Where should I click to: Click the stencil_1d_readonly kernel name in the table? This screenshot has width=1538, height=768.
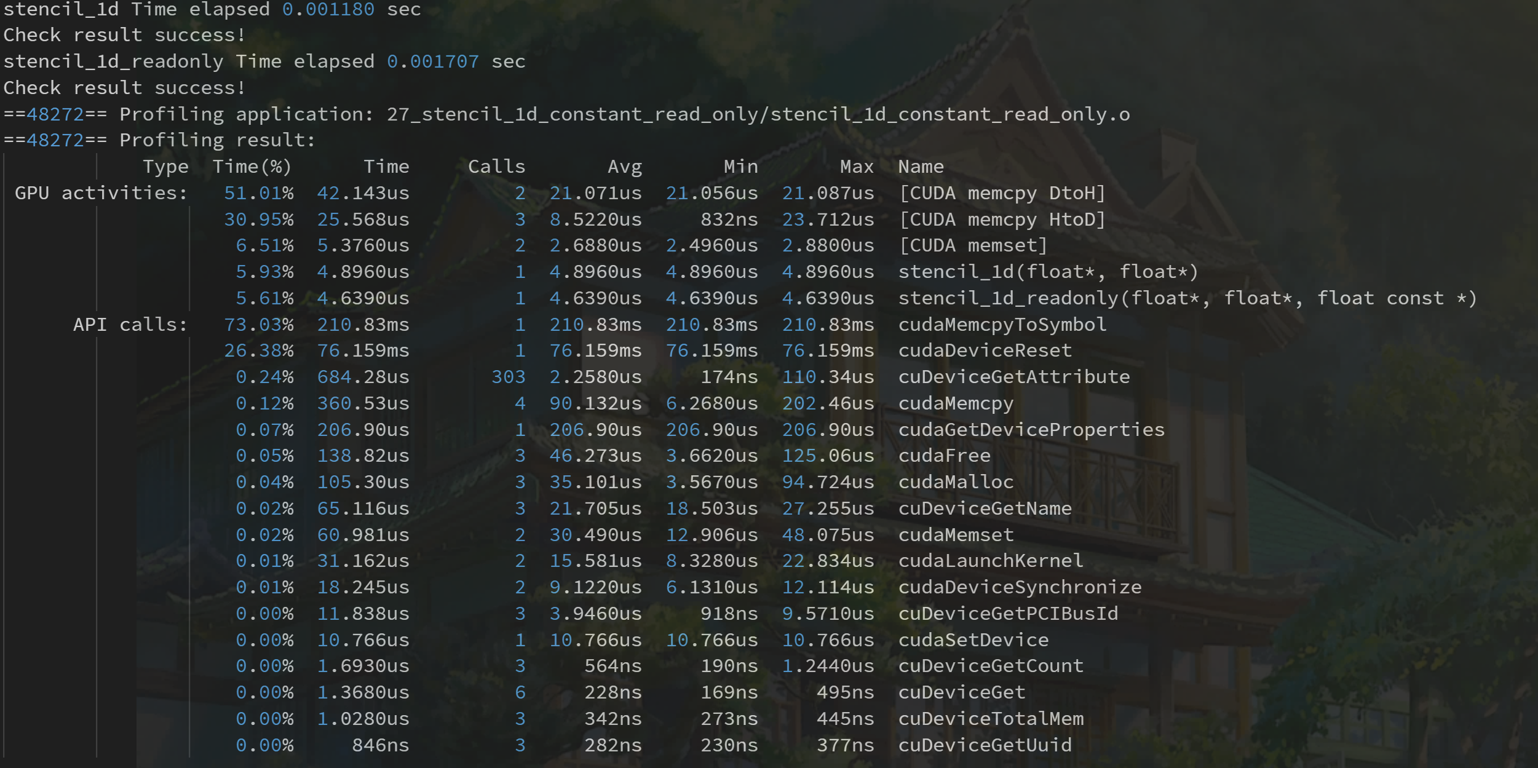click(1187, 298)
